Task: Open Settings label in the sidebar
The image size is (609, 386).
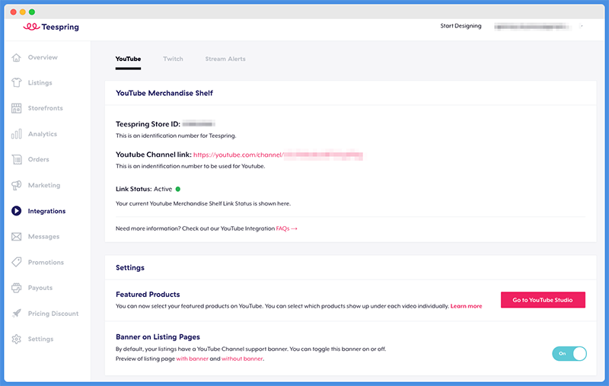Action: [x=40, y=339]
